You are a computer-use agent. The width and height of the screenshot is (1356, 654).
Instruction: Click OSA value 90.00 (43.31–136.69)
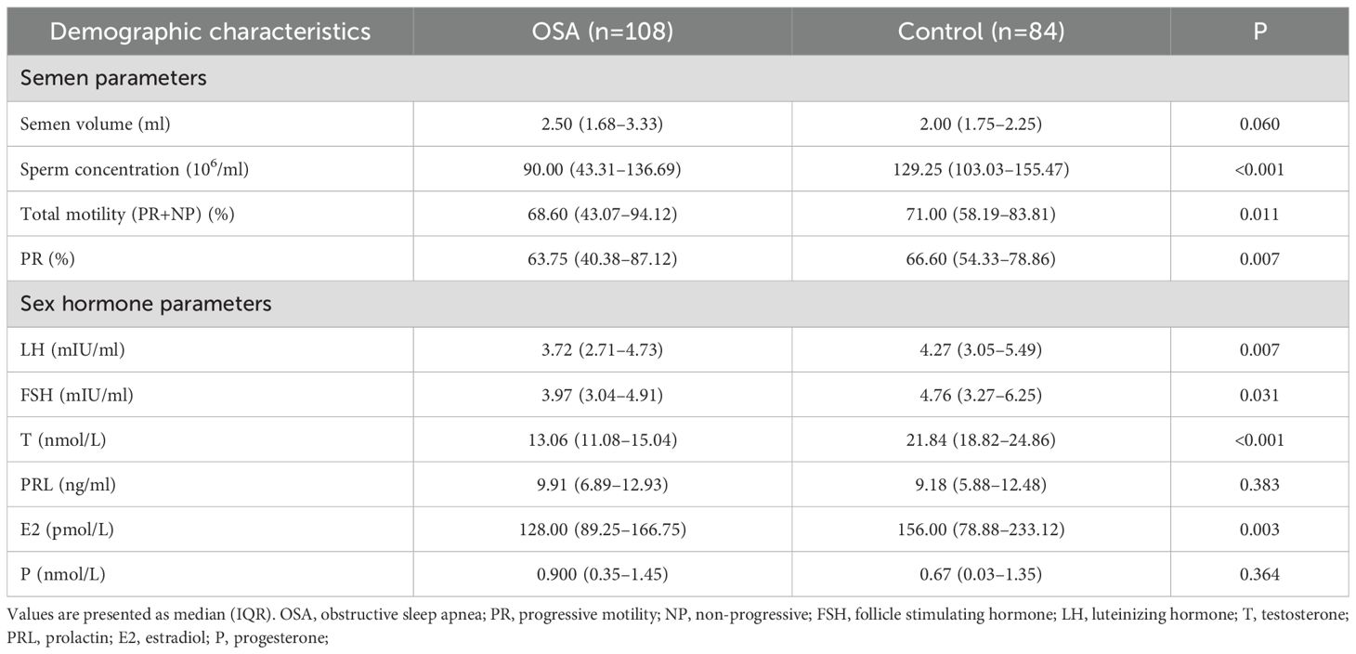coord(602,169)
